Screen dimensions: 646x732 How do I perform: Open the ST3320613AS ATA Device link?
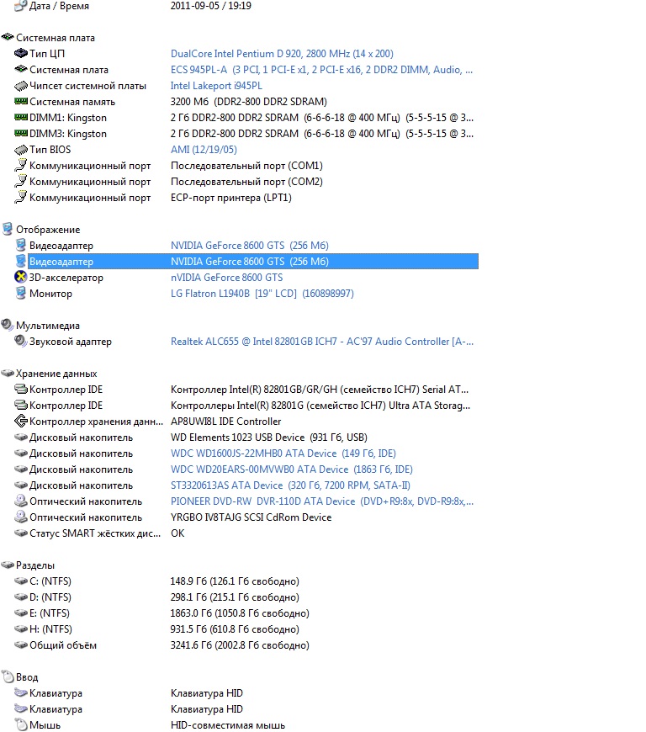(290, 485)
